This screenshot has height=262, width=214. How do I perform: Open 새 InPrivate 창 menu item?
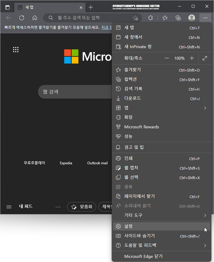161,47
